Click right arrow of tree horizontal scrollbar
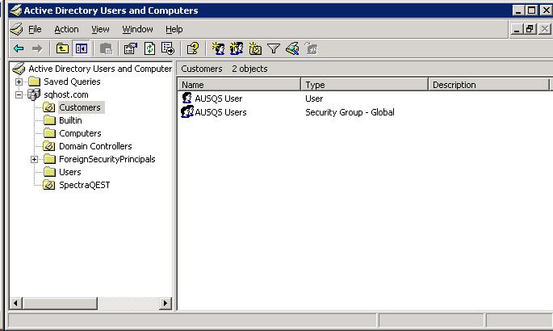The width and height of the screenshot is (553, 331). tap(165, 304)
